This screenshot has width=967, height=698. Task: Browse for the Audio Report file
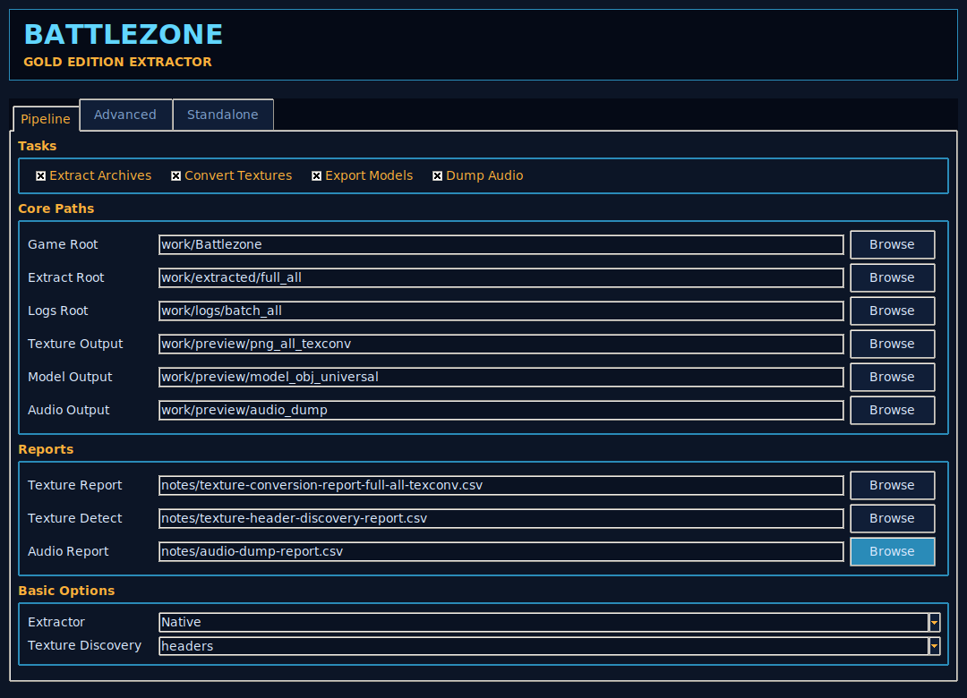point(892,552)
